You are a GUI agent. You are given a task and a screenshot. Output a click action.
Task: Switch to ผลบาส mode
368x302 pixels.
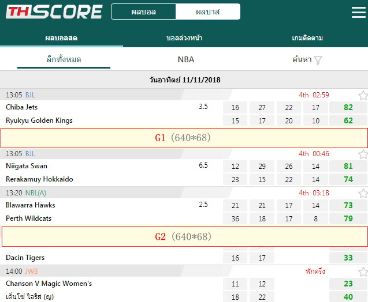click(x=208, y=12)
